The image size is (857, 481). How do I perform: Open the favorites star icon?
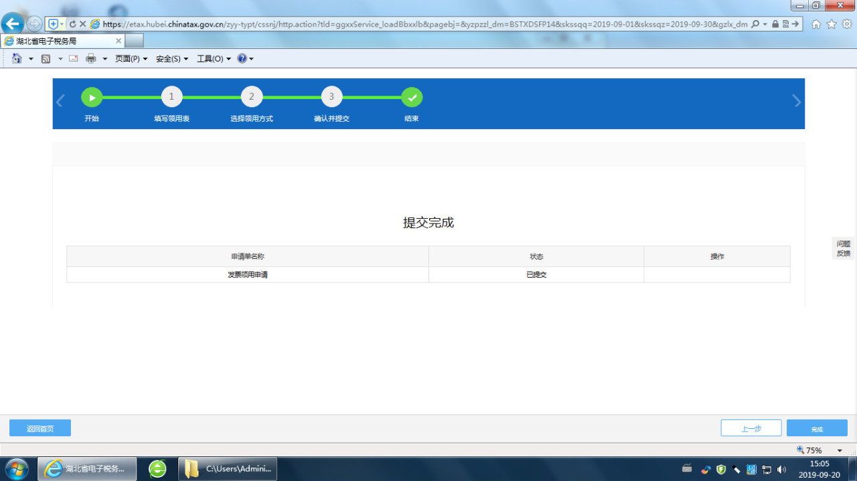point(832,24)
